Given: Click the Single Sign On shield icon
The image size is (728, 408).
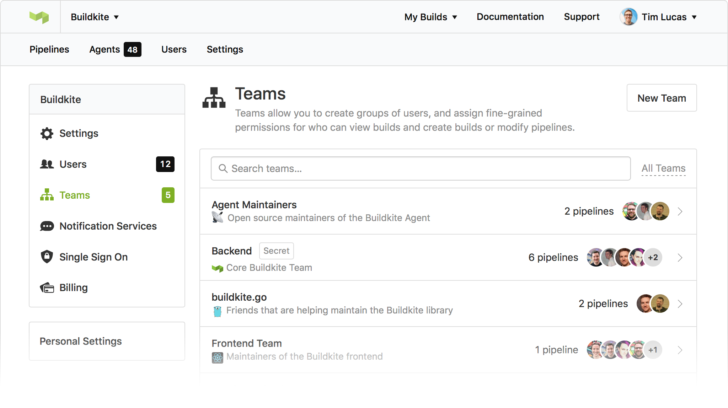Looking at the screenshot, I should click(47, 257).
